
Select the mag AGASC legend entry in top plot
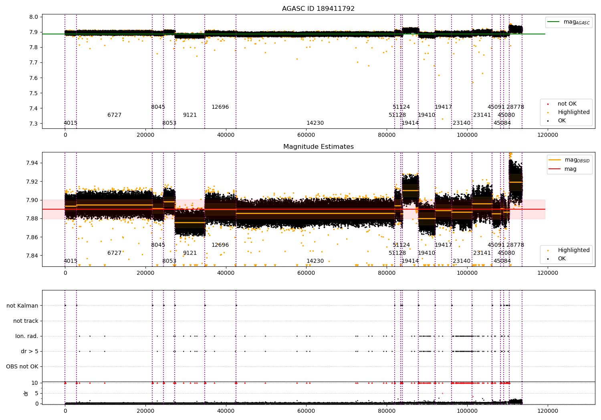[569, 22]
